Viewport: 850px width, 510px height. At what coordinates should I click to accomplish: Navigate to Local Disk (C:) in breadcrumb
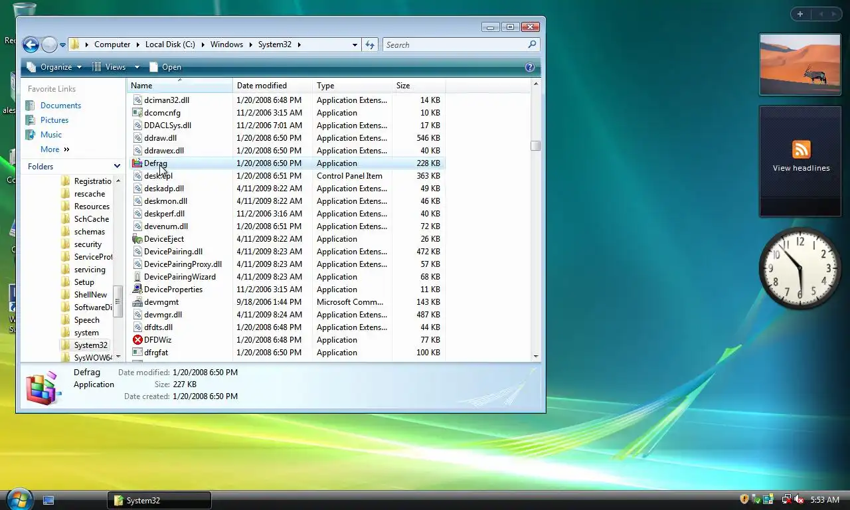click(170, 44)
